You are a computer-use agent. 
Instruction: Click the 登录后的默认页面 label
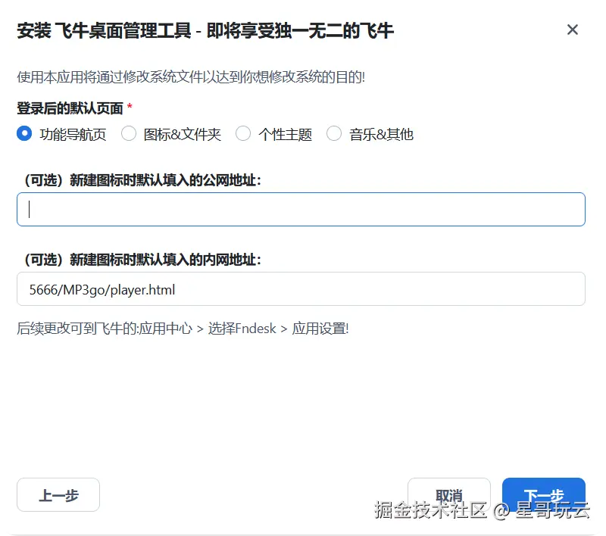70,108
